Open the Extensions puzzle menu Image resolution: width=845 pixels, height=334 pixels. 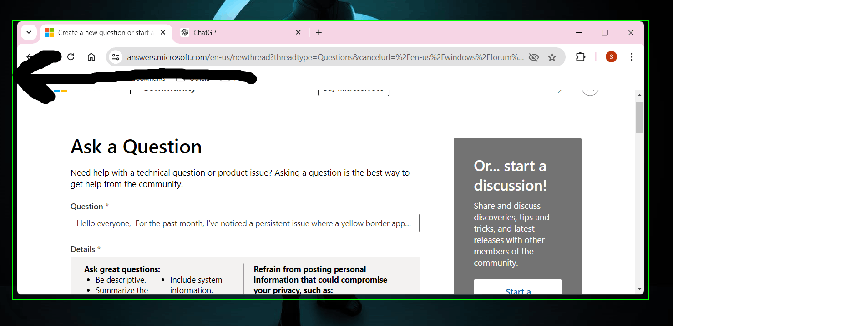tap(581, 57)
